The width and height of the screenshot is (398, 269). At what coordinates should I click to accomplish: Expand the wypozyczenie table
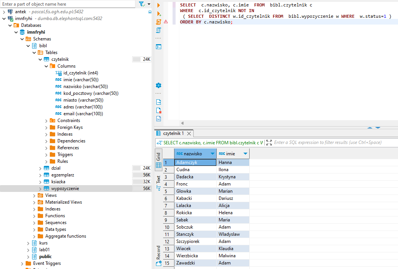tap(40, 189)
